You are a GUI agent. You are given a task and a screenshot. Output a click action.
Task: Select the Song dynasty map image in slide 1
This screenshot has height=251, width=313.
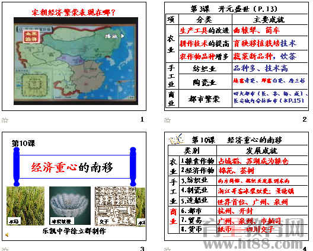pyautogui.click(x=76, y=61)
